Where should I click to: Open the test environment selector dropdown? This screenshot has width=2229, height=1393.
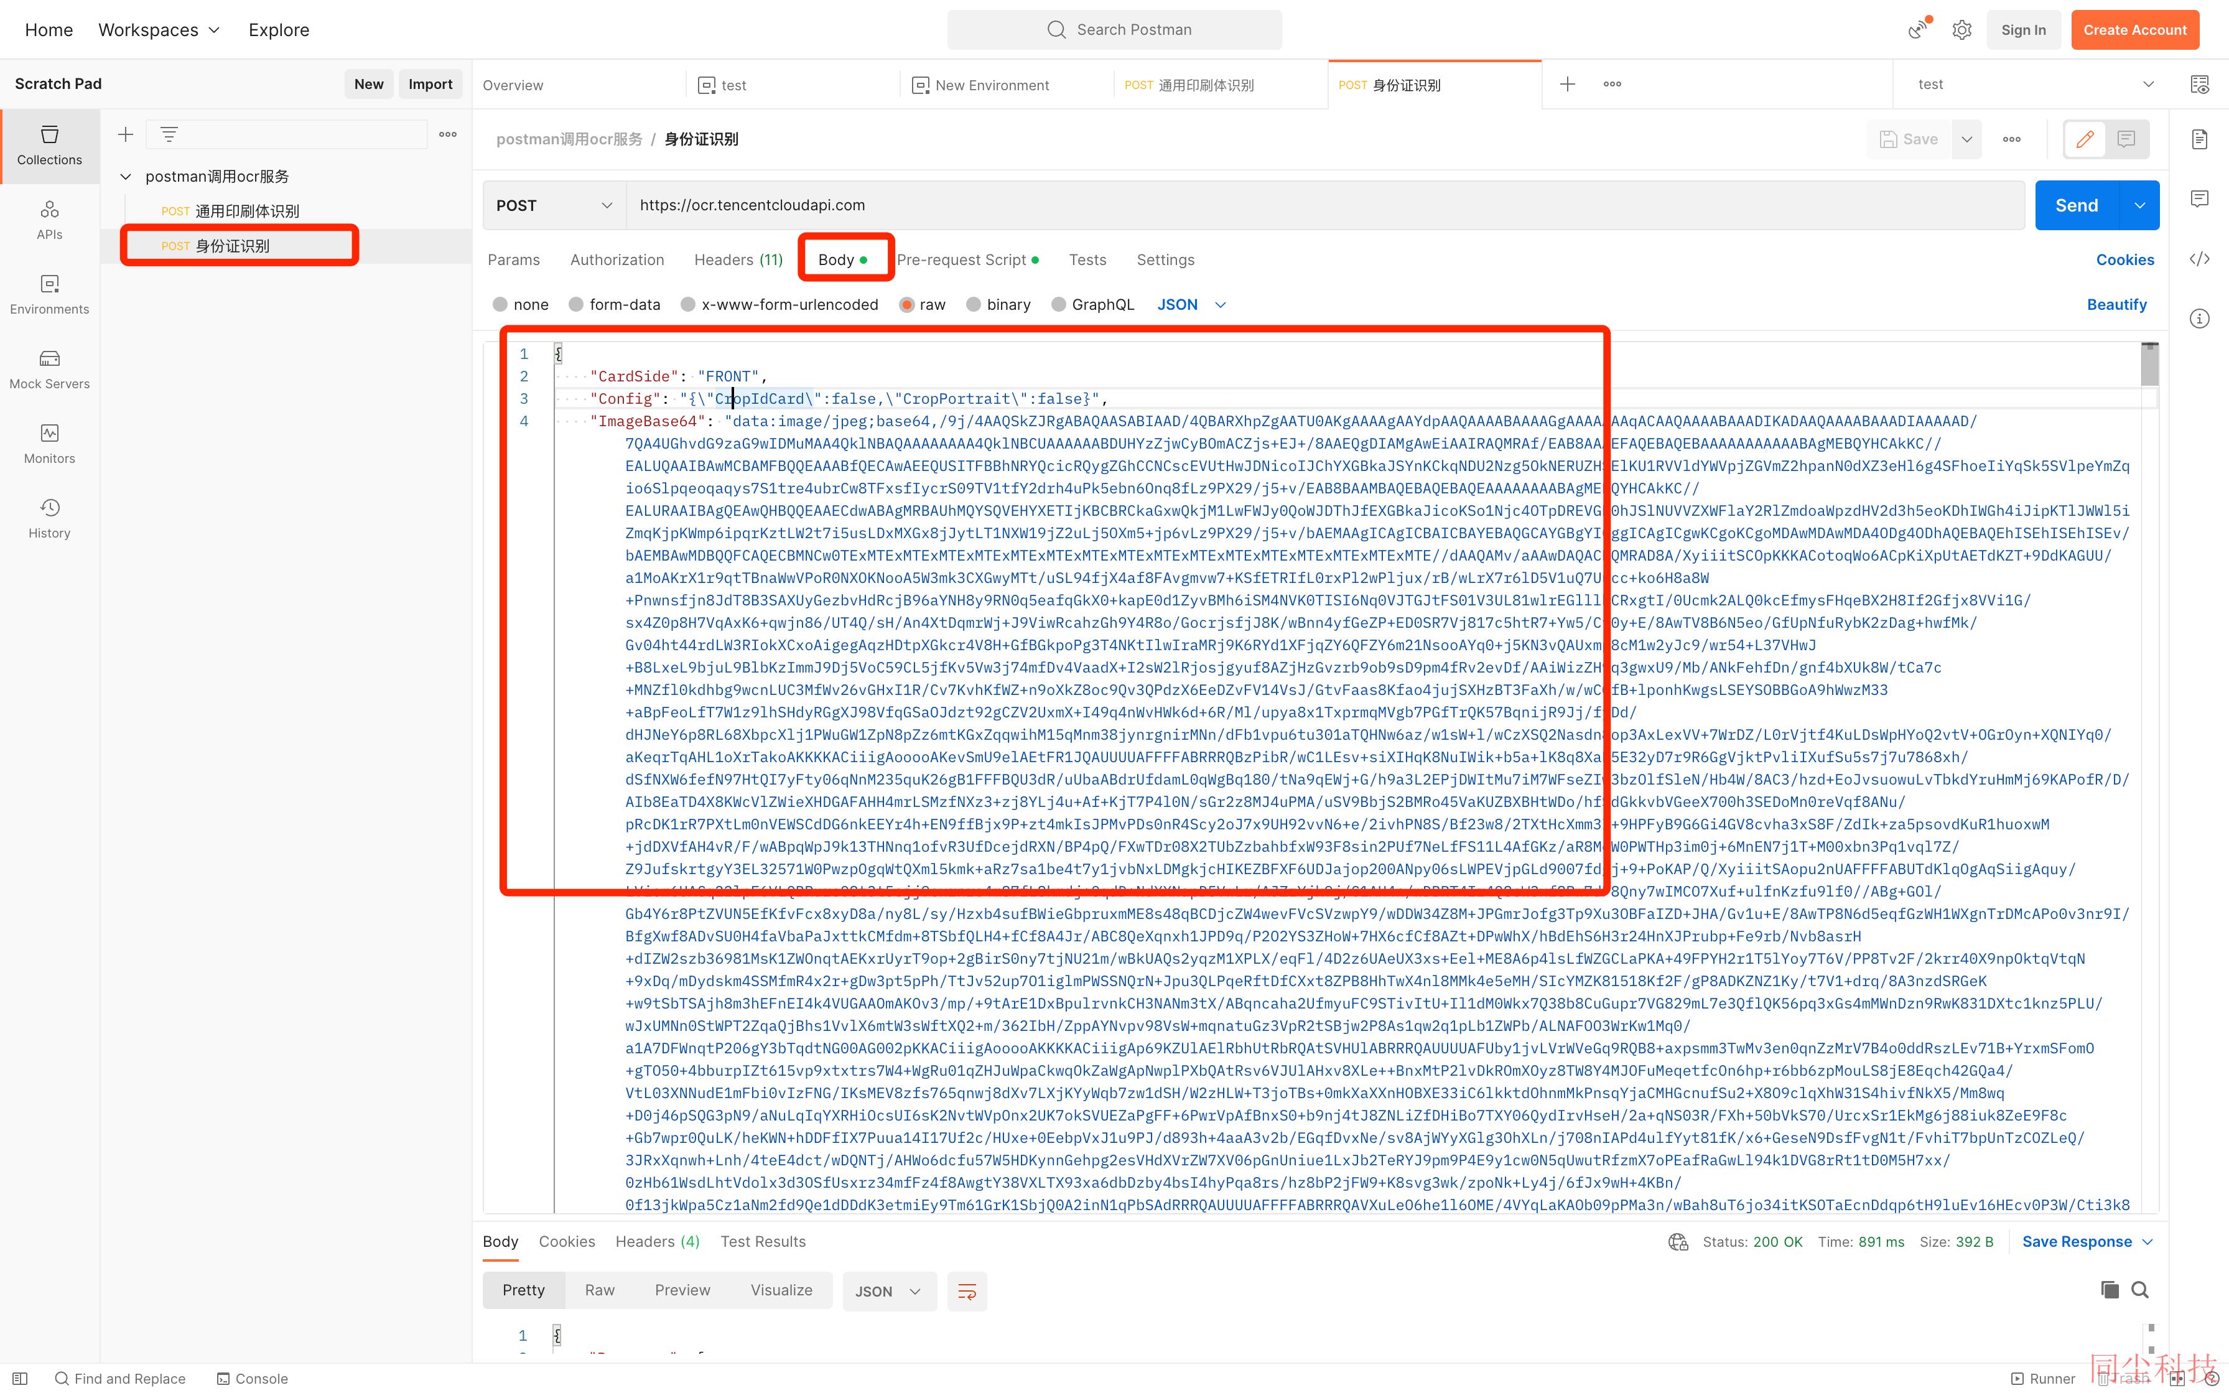pyautogui.click(x=2035, y=84)
